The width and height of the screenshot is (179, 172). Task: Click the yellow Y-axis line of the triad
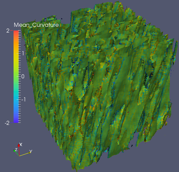(24, 154)
